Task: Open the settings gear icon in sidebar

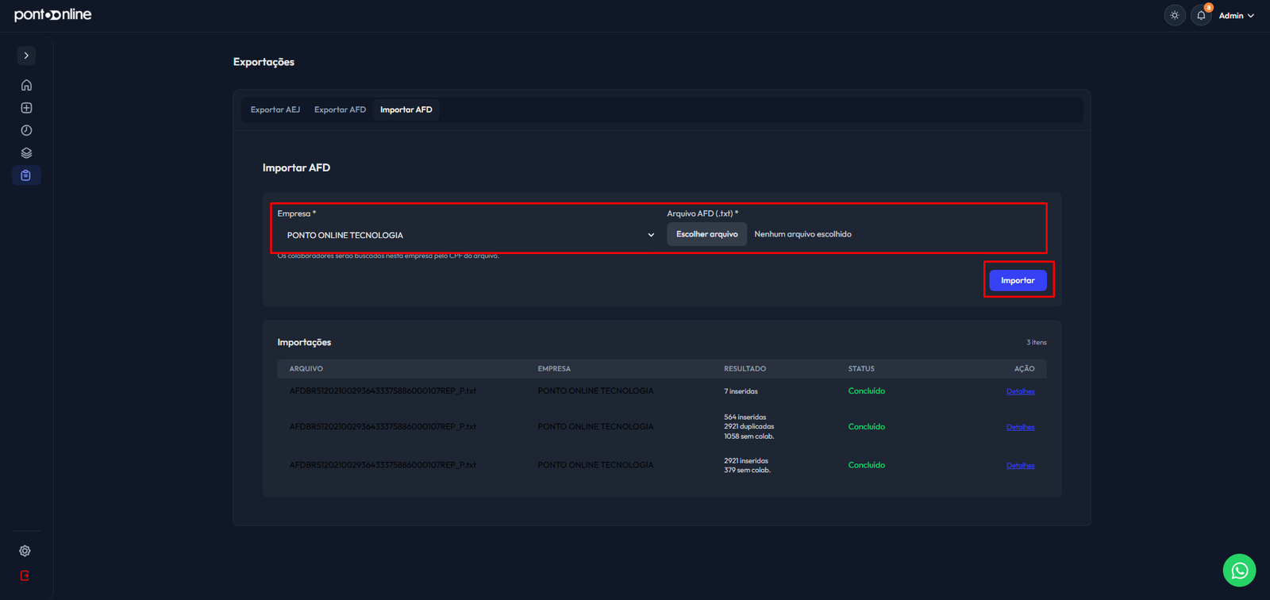Action: click(25, 551)
